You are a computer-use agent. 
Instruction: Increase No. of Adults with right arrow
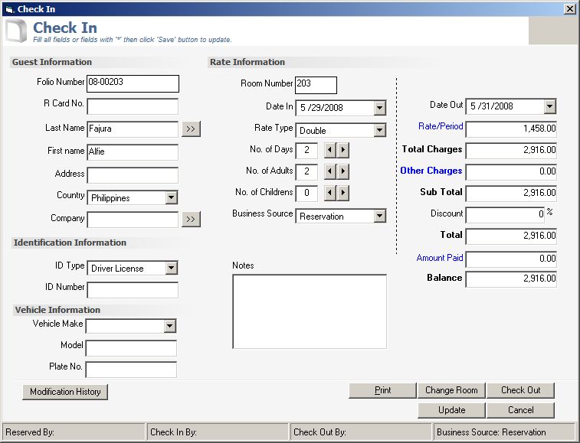click(343, 172)
